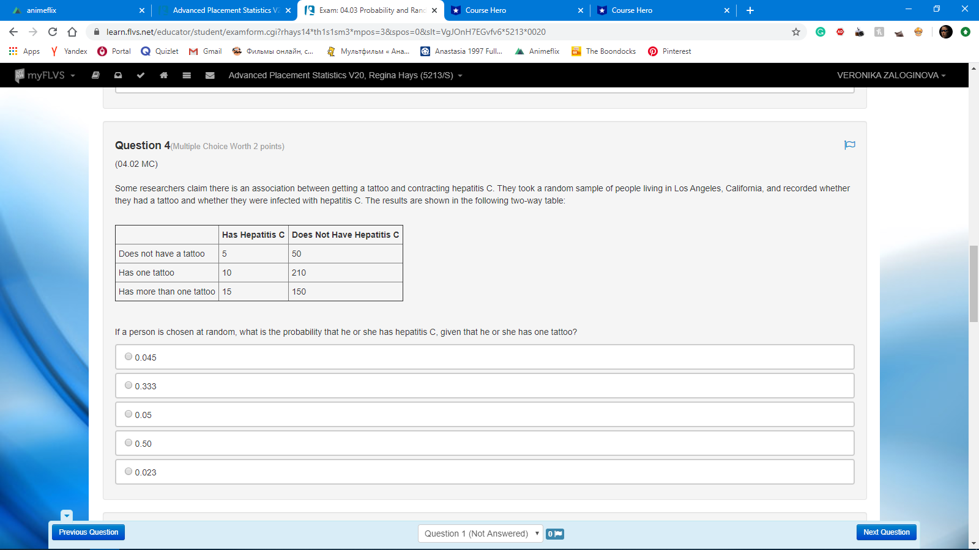The image size is (979, 550).
Task: Click the 'Has one tattoo' table row label
Action: [x=146, y=273]
